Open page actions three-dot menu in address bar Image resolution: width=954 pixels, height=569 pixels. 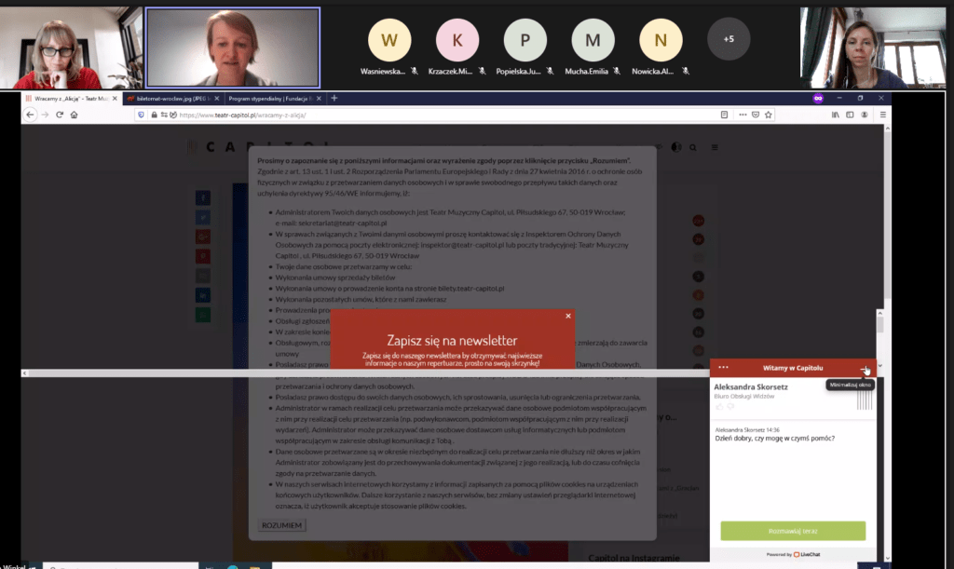[x=743, y=115]
